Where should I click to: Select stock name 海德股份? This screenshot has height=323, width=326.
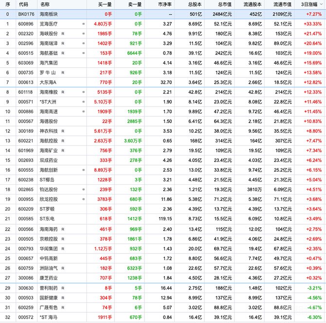click(x=49, y=122)
